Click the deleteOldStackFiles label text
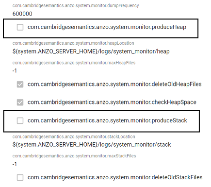The image size is (211, 187). [x=115, y=177]
